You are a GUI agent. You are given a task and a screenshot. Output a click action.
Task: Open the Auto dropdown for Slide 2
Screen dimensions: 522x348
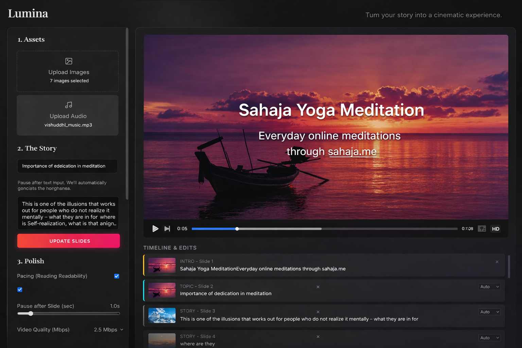pos(489,287)
